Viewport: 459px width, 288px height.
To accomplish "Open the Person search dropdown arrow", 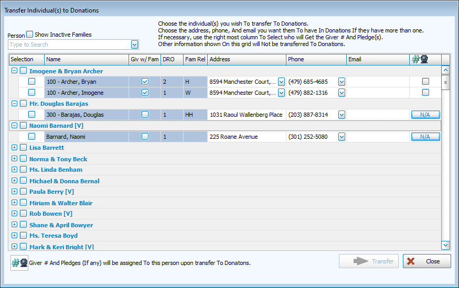I will pyautogui.click(x=135, y=45).
